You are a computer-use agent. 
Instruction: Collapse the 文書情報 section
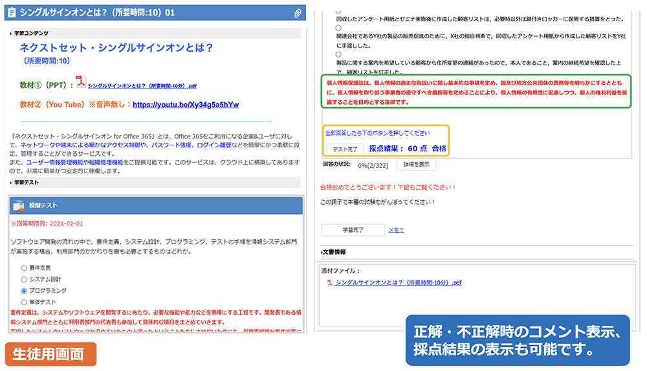322,252
